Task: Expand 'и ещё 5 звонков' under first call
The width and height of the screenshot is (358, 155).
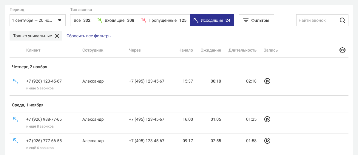Action: tap(40, 88)
